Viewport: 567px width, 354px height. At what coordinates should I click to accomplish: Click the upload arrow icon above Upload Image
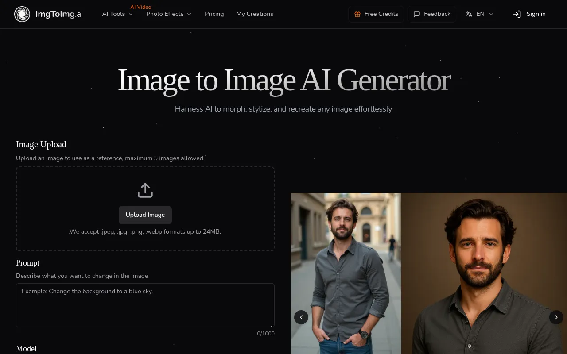point(145,190)
